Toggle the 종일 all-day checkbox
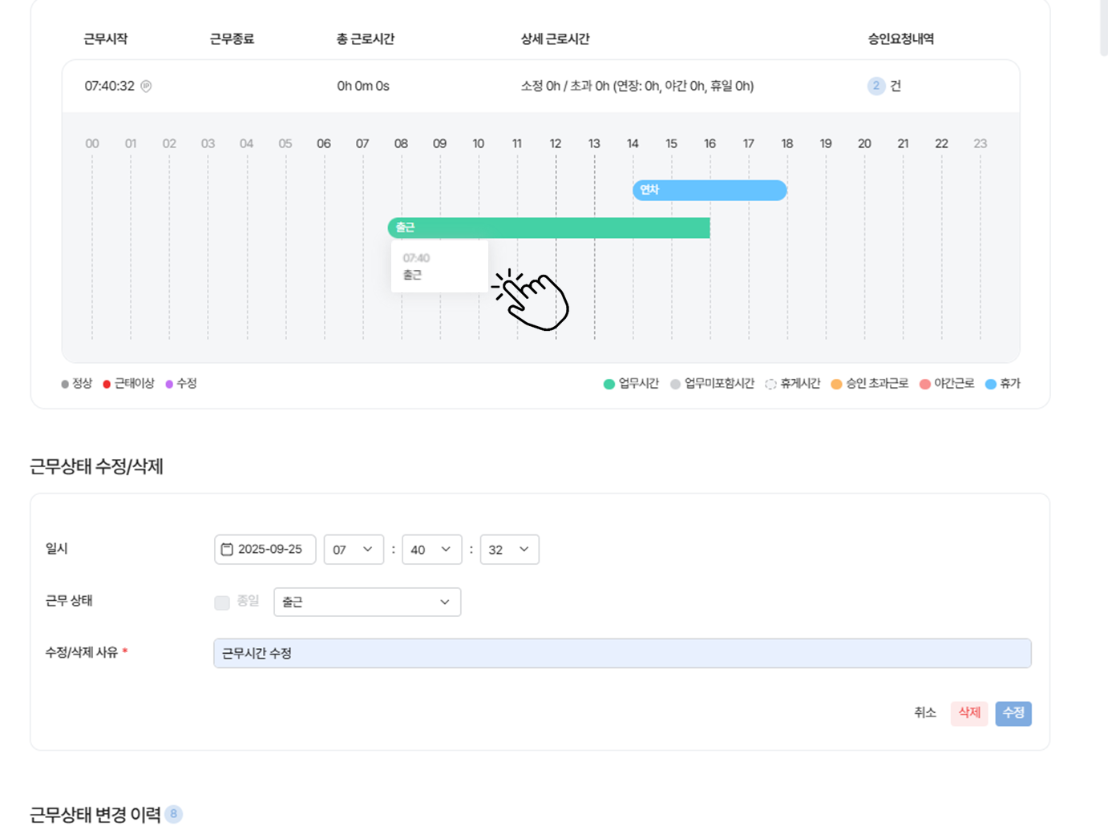This screenshot has width=1112, height=838. [x=222, y=602]
